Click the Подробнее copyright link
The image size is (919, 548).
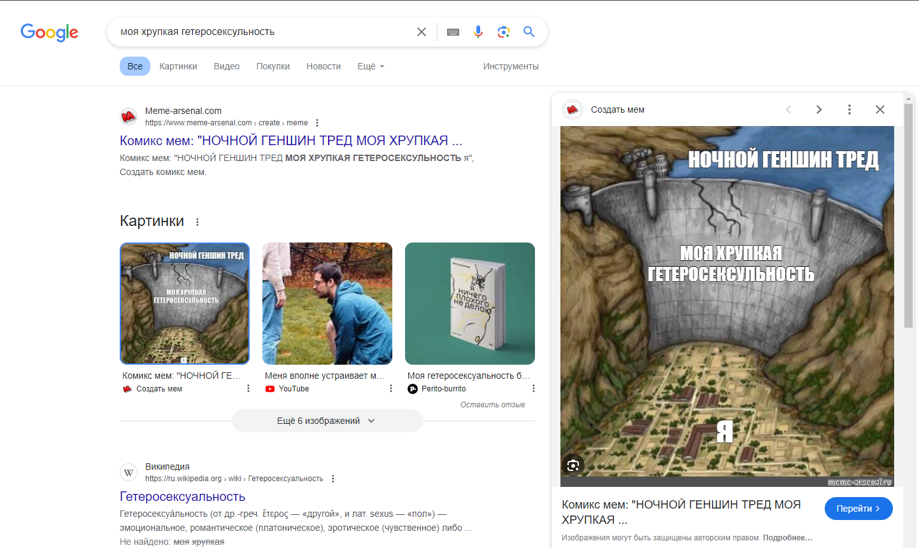pos(788,538)
